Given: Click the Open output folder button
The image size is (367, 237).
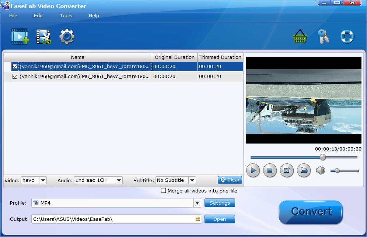Looking at the screenshot, I should (220, 219).
